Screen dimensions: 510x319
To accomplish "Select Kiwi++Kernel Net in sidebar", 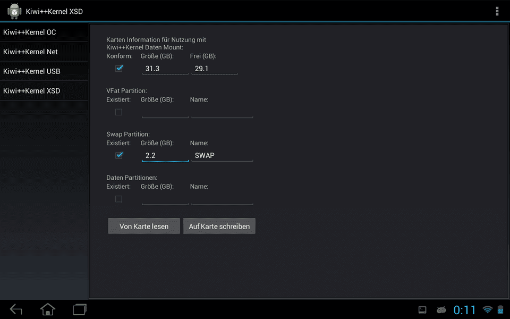I will (x=44, y=52).
